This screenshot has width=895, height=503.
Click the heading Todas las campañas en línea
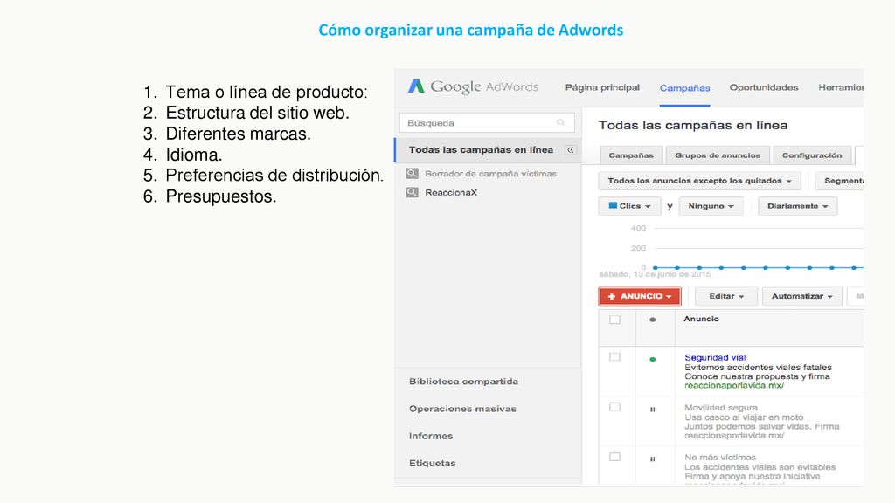[x=693, y=126]
